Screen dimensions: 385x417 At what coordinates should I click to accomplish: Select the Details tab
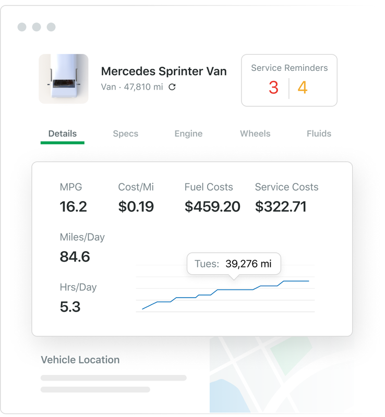(63, 133)
